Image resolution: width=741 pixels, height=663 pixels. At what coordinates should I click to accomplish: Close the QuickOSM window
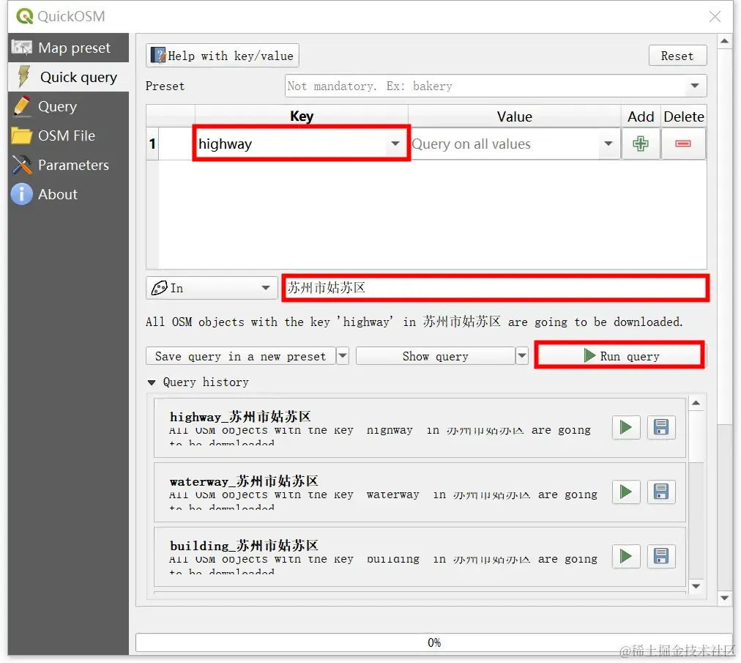click(x=715, y=17)
